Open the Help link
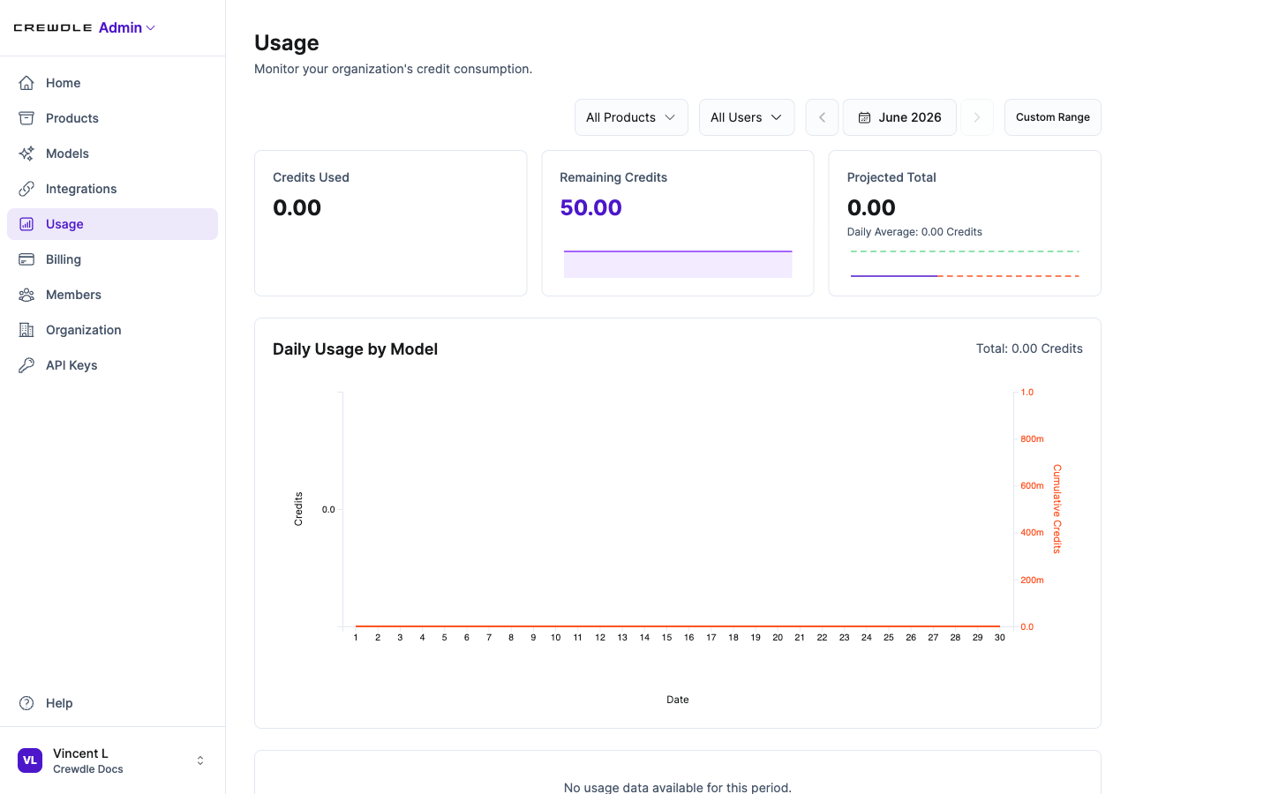Viewport: 1271px width, 794px height. click(x=112, y=703)
